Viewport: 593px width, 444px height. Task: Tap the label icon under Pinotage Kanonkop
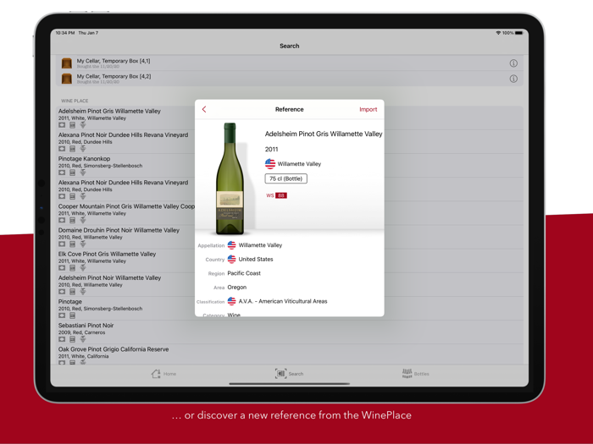tap(72, 173)
